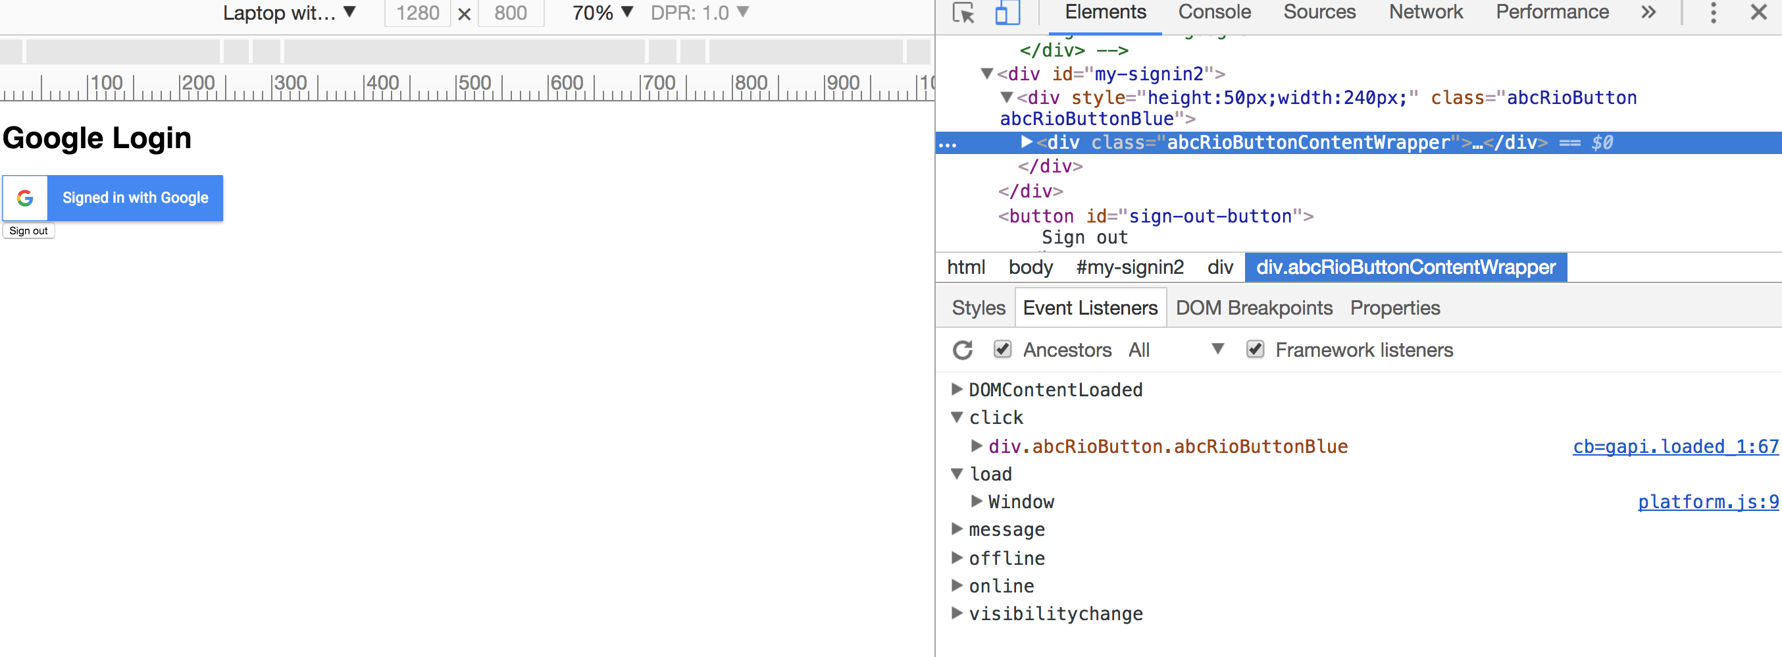Switch to the Elements tab
The image size is (1782, 657).
click(1105, 13)
